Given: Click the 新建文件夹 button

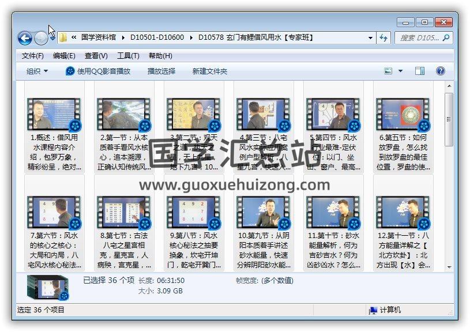Looking at the screenshot, I should point(210,71).
